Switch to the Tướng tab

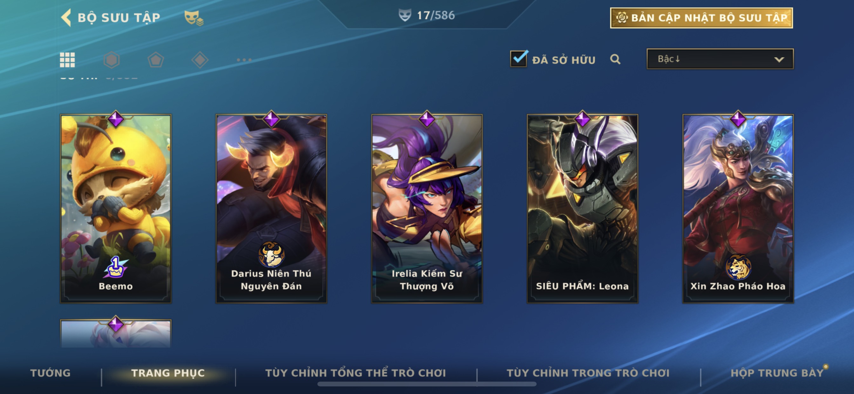pyautogui.click(x=51, y=373)
